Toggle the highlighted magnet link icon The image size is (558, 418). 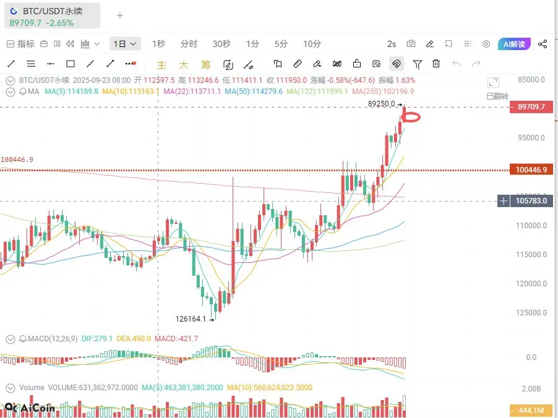(396, 64)
